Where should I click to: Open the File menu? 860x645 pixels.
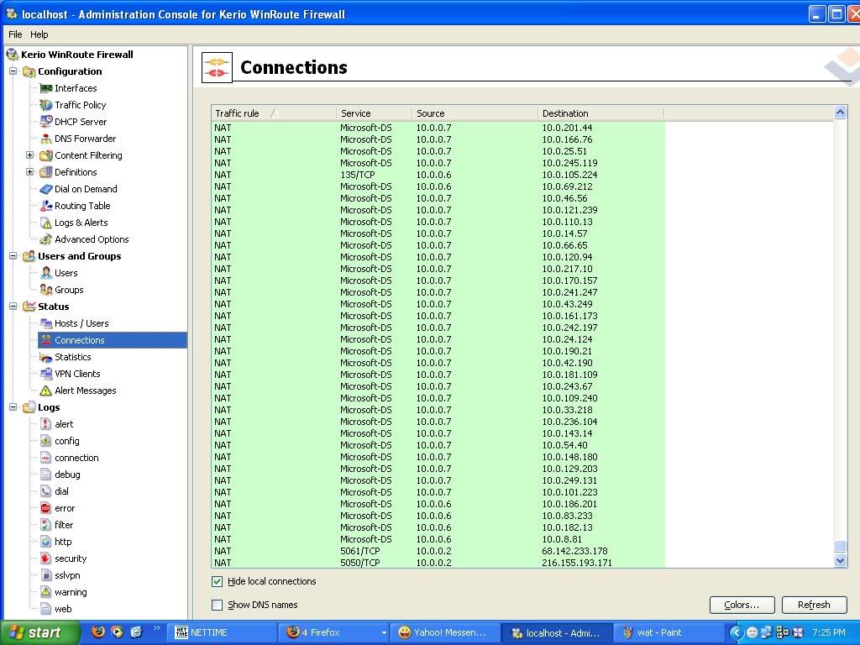[15, 34]
